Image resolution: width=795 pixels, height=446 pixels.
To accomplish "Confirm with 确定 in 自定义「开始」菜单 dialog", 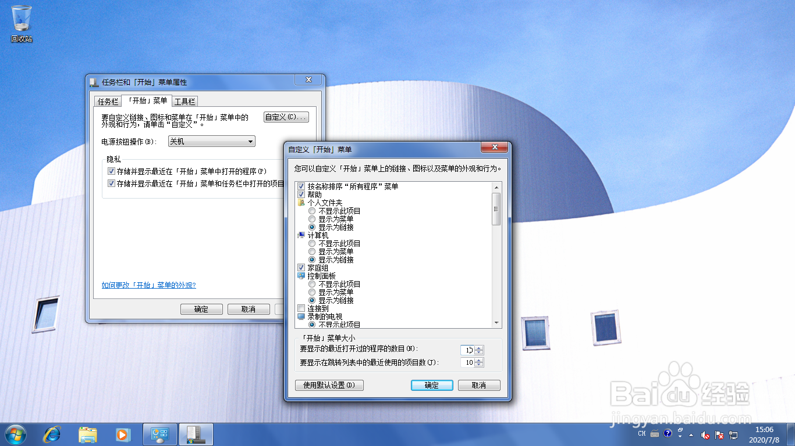I will [x=432, y=385].
